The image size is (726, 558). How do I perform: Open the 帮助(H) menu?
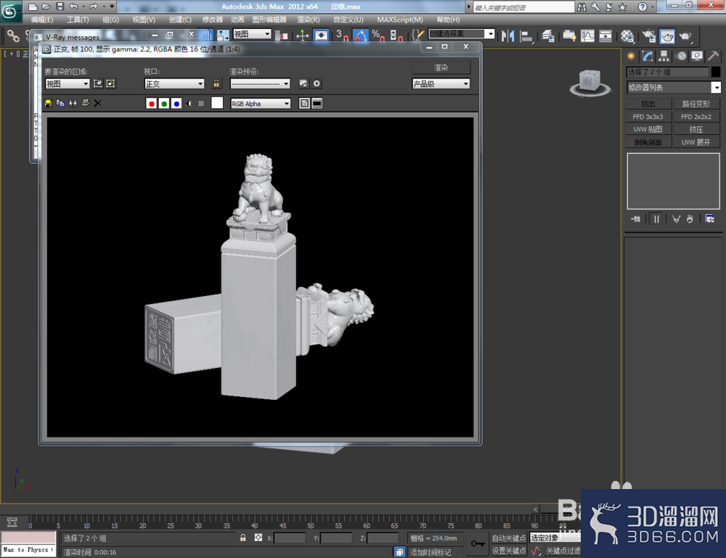point(448,20)
